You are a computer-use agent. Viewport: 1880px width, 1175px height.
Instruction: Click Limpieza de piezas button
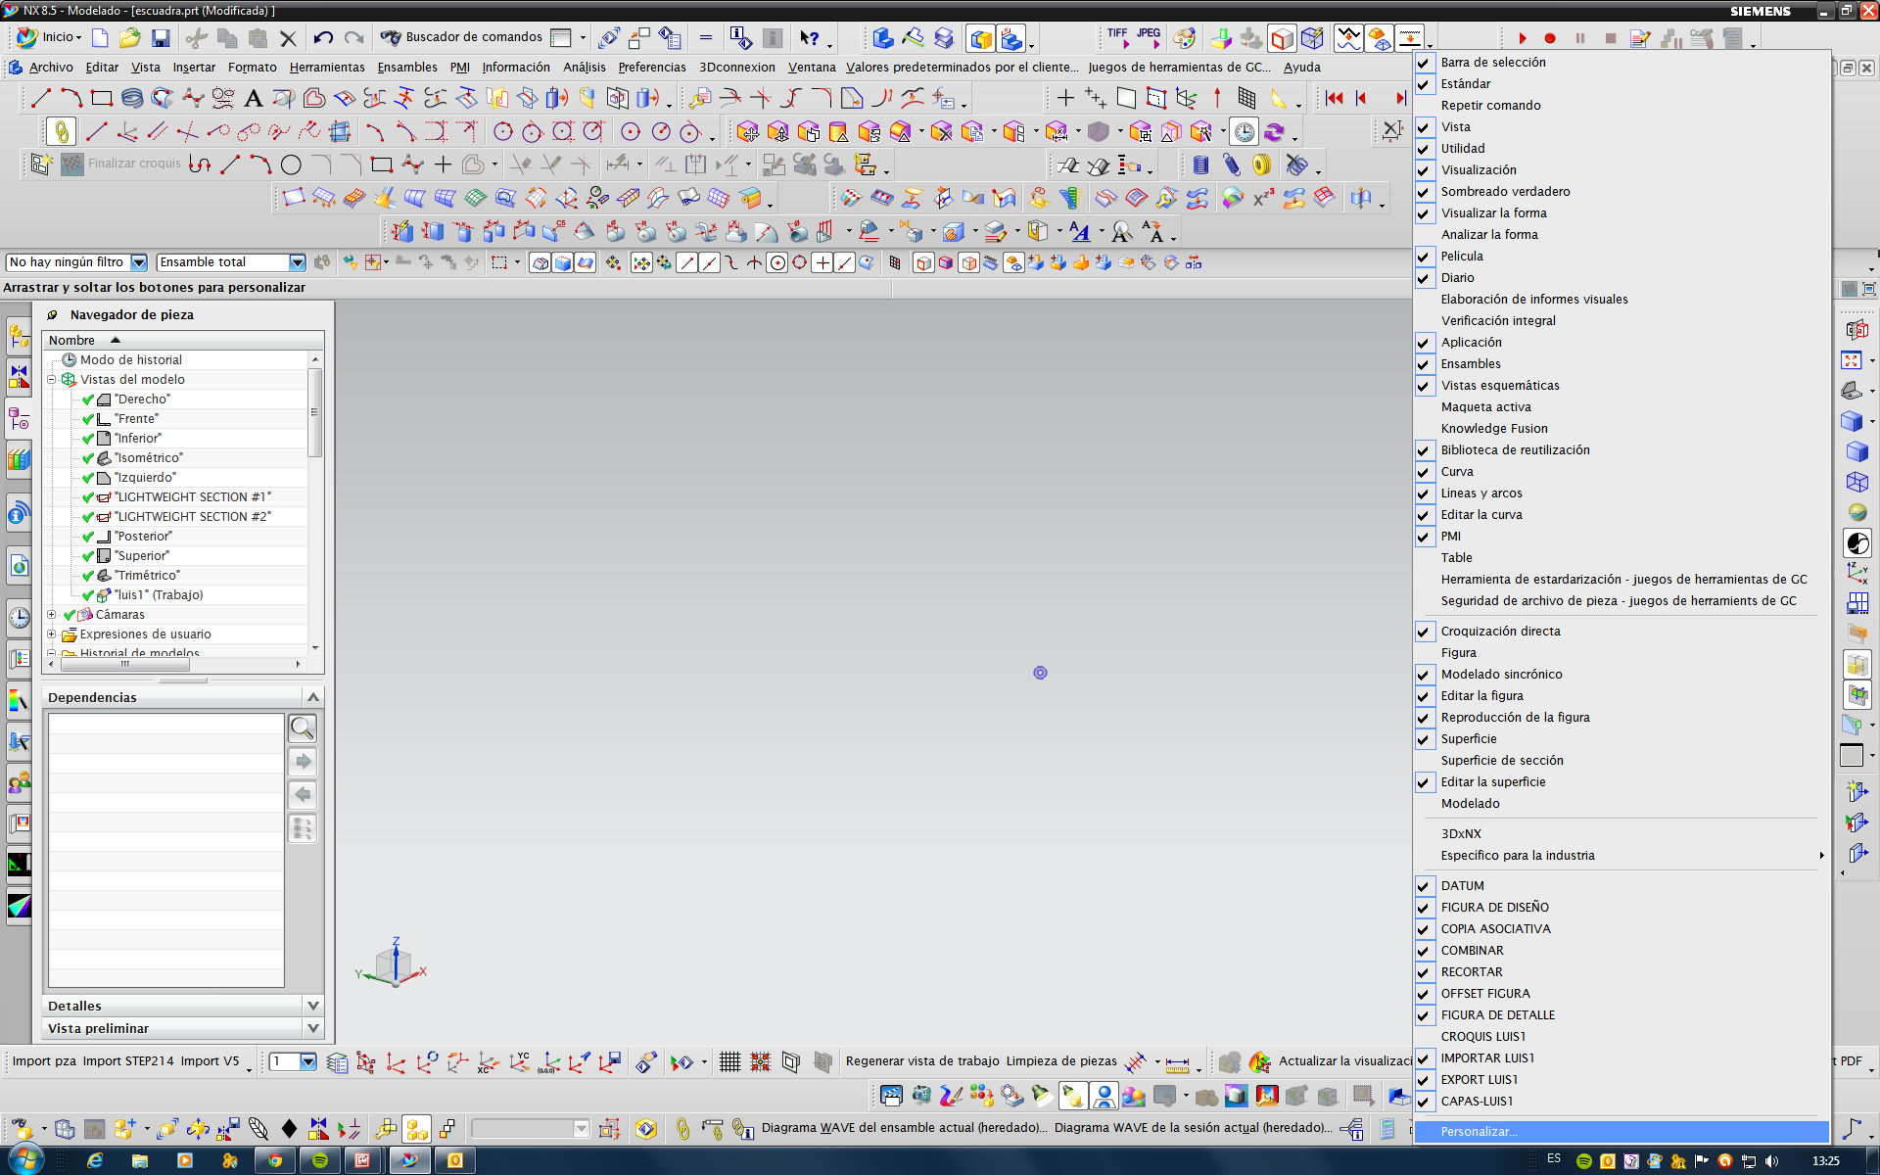(1061, 1061)
